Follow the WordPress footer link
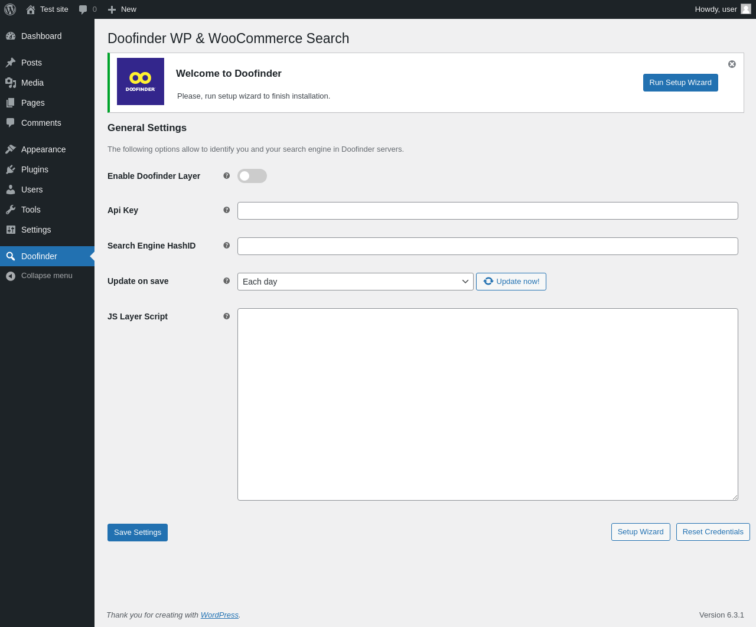The height and width of the screenshot is (627, 756). coord(220,615)
